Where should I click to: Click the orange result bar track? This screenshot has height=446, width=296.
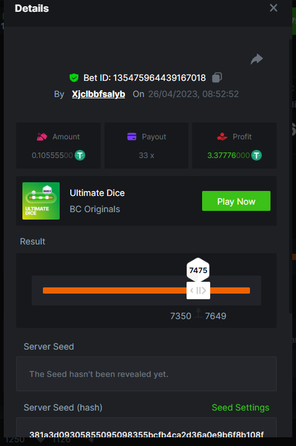[146, 290]
